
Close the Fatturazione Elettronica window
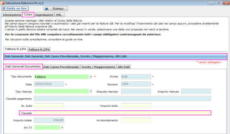tap(226, 3)
